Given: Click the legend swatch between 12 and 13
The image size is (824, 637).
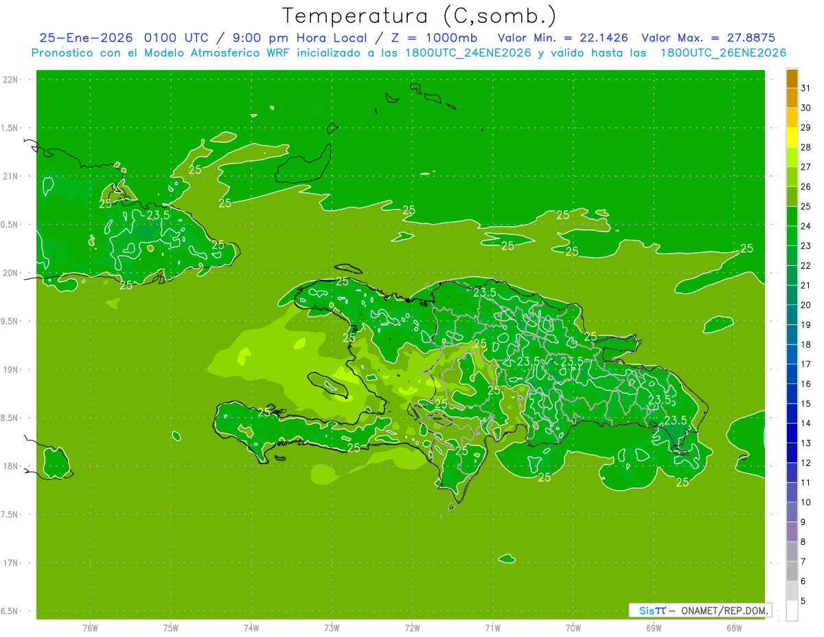Looking at the screenshot, I should pyautogui.click(x=792, y=453).
